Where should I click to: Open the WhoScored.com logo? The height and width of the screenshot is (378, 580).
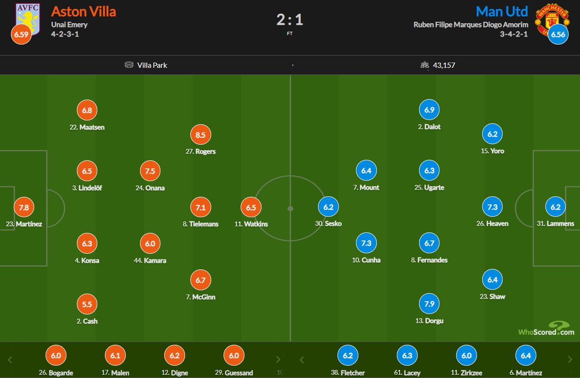pyautogui.click(x=546, y=328)
